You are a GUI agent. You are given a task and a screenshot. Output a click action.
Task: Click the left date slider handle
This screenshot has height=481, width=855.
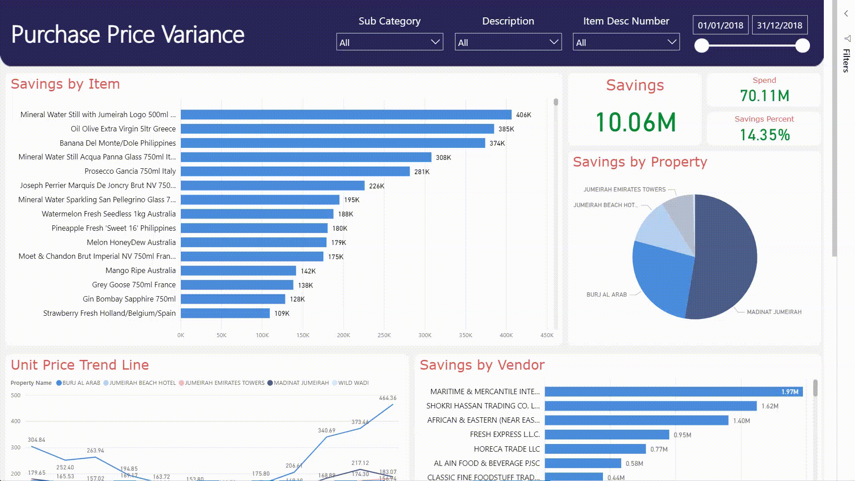point(702,45)
